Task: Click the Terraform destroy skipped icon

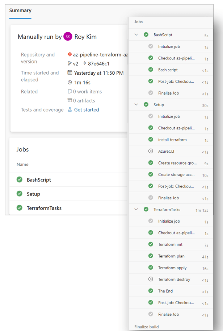Action: pos(151,279)
